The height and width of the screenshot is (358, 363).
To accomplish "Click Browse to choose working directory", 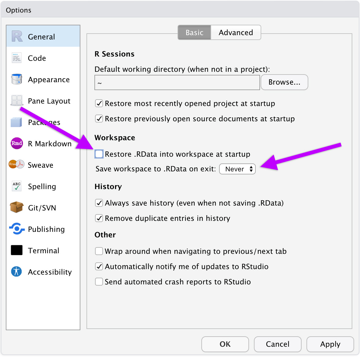I will click(x=284, y=82).
